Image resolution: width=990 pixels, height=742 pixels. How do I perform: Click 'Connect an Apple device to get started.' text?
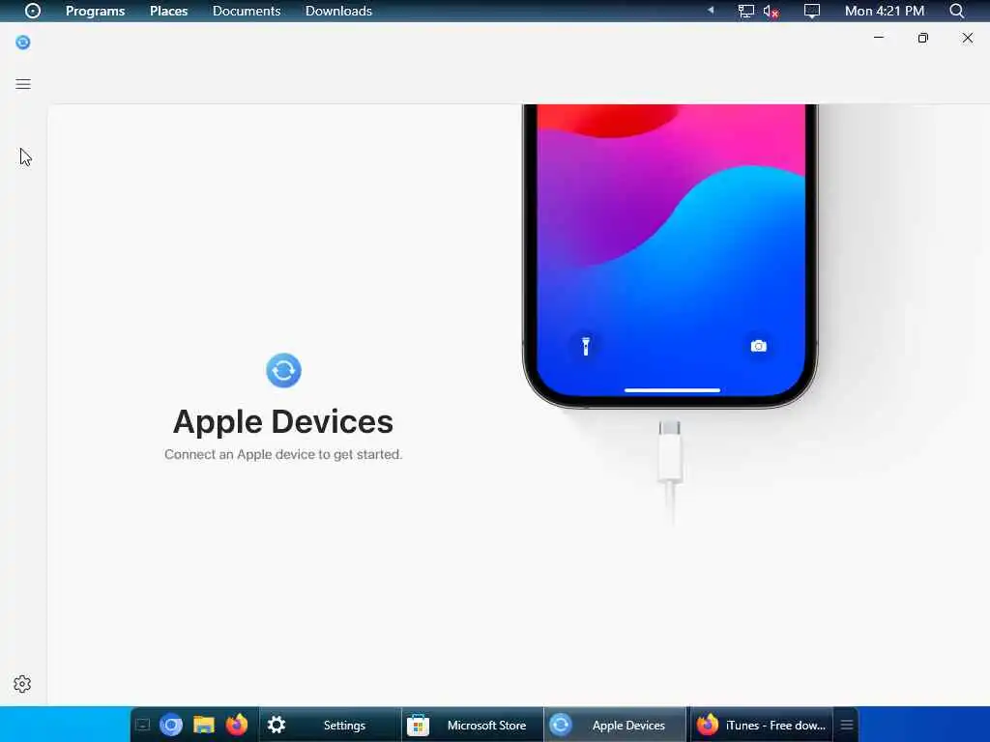[x=283, y=454]
